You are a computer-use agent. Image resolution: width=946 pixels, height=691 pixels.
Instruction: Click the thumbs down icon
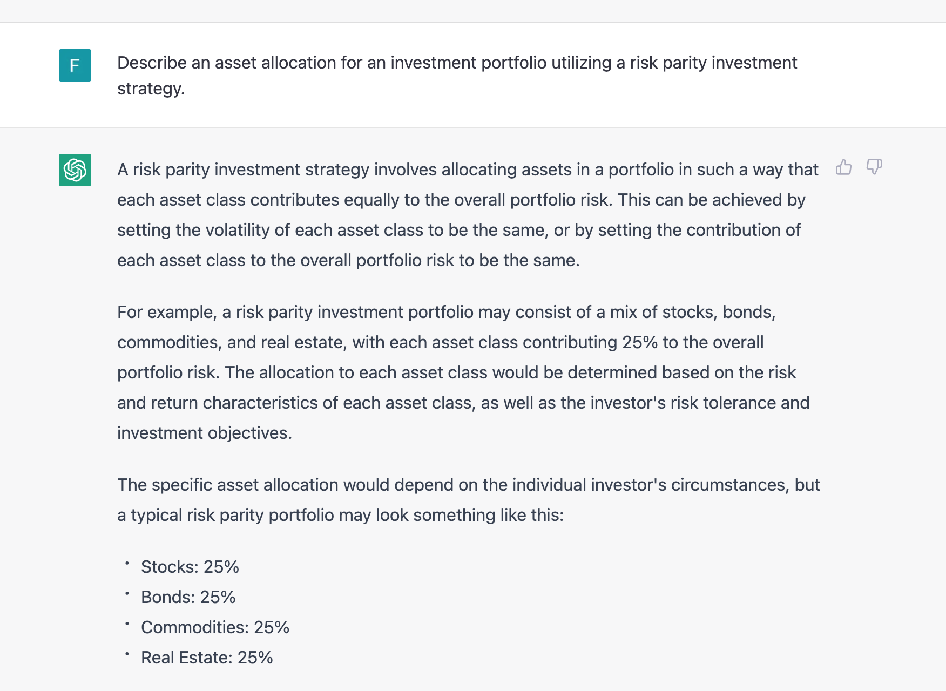(x=874, y=167)
